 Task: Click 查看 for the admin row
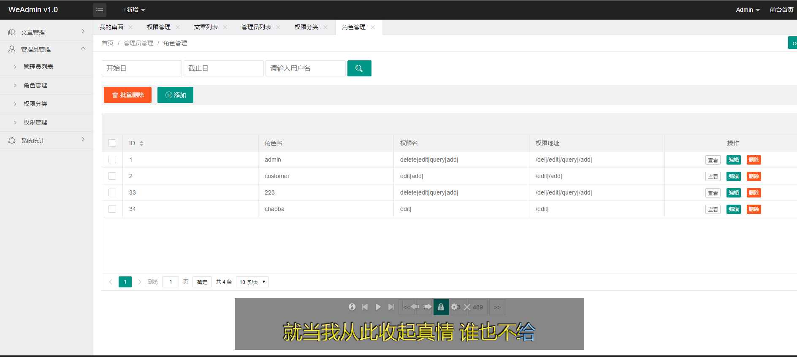pos(713,160)
